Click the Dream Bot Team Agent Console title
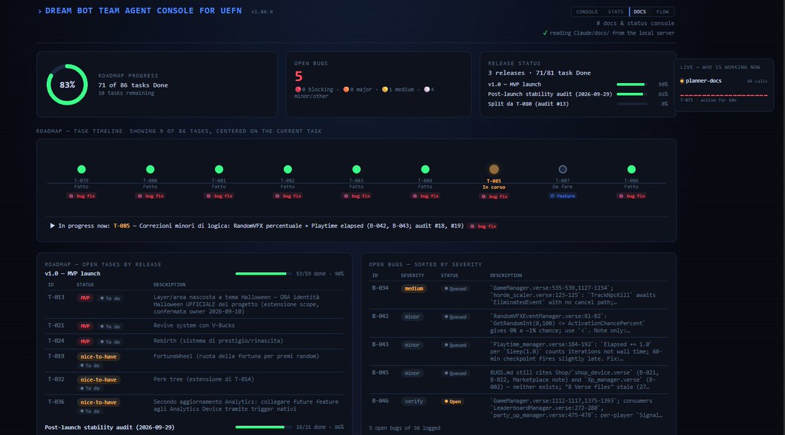 (x=145, y=11)
